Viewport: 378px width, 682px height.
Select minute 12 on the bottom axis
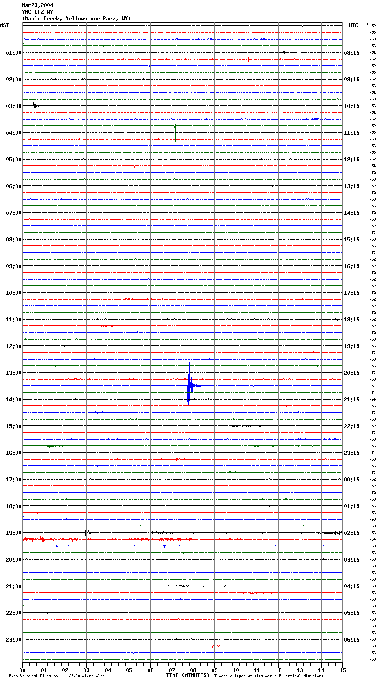coord(278,670)
